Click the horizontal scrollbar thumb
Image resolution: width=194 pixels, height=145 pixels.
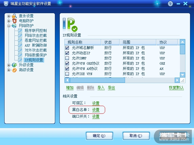pyautogui.click(x=97, y=80)
